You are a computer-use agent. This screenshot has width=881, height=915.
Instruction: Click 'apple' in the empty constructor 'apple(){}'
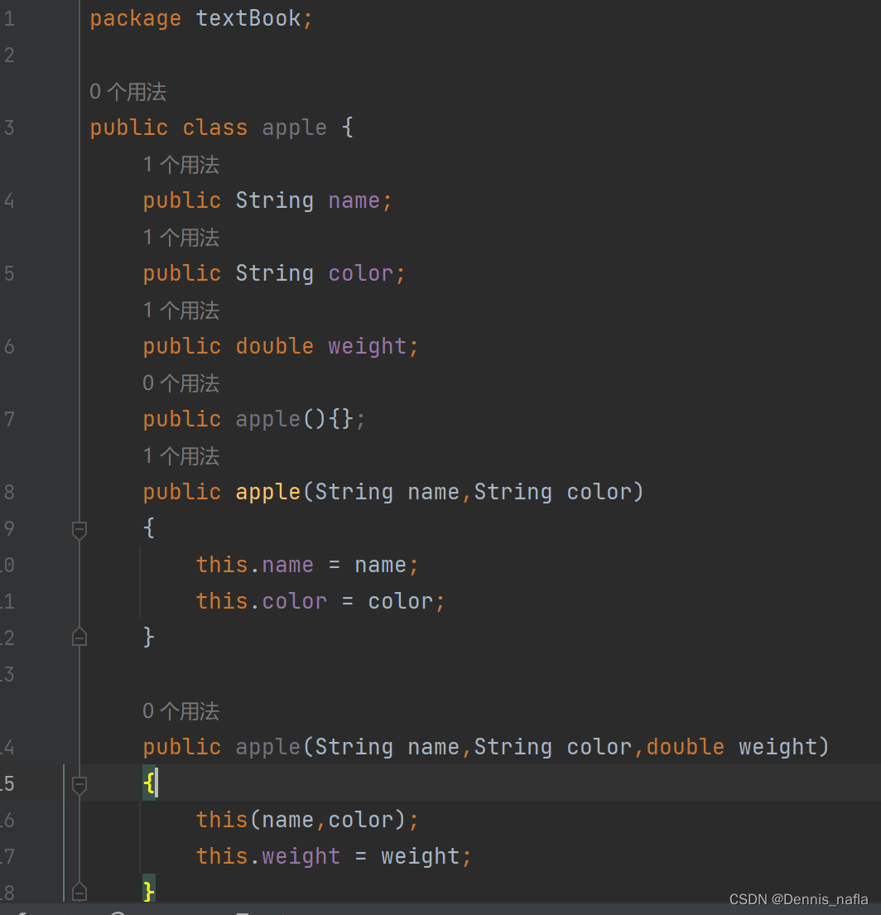click(x=267, y=420)
